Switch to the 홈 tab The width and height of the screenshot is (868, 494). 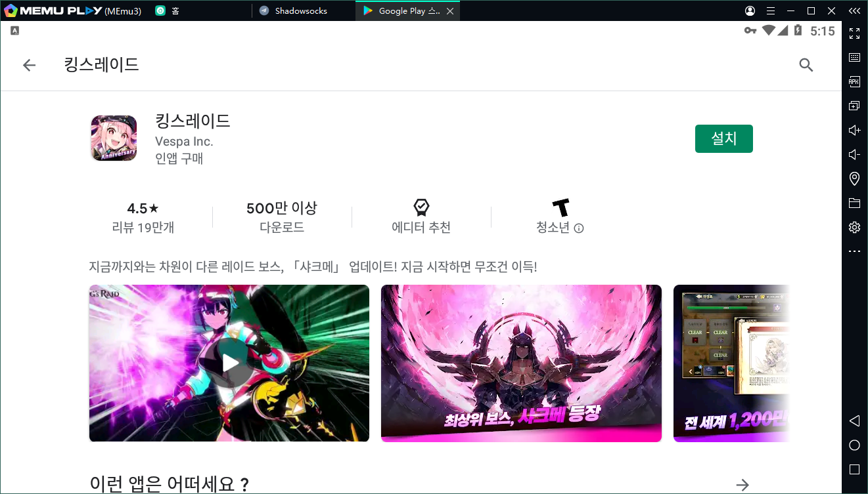[x=175, y=10]
